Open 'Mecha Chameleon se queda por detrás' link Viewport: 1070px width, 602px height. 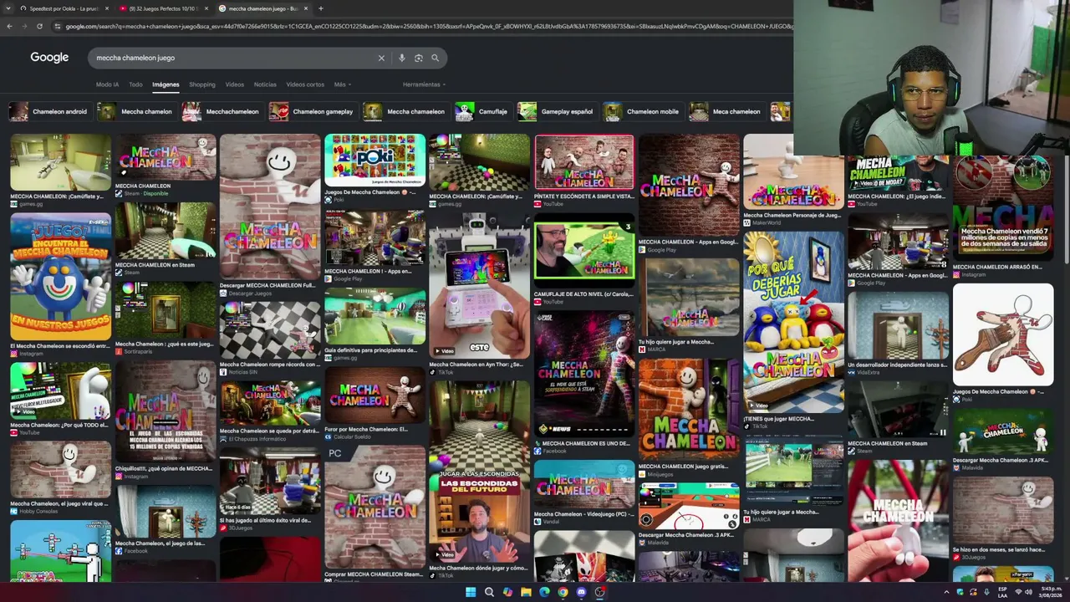269,431
